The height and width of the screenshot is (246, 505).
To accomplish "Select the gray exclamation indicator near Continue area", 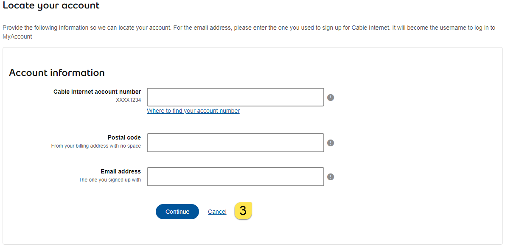I will (331, 177).
